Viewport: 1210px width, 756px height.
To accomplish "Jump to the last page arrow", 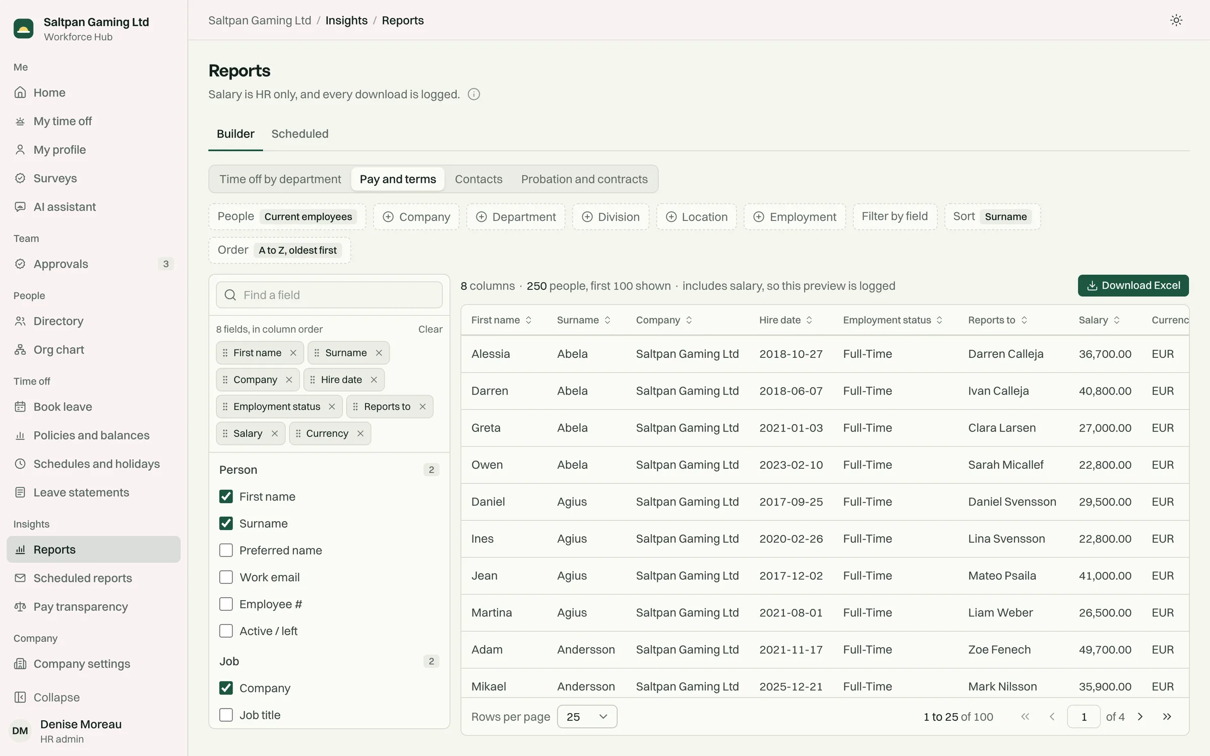I will coord(1167,717).
